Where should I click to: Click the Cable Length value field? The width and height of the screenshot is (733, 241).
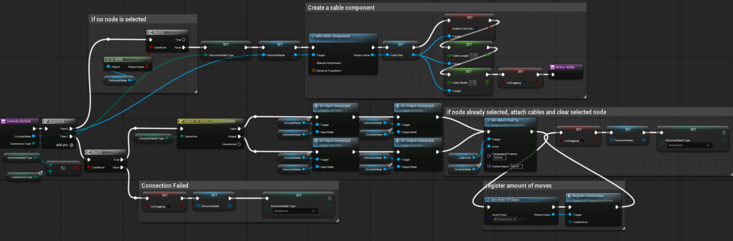click(x=473, y=55)
